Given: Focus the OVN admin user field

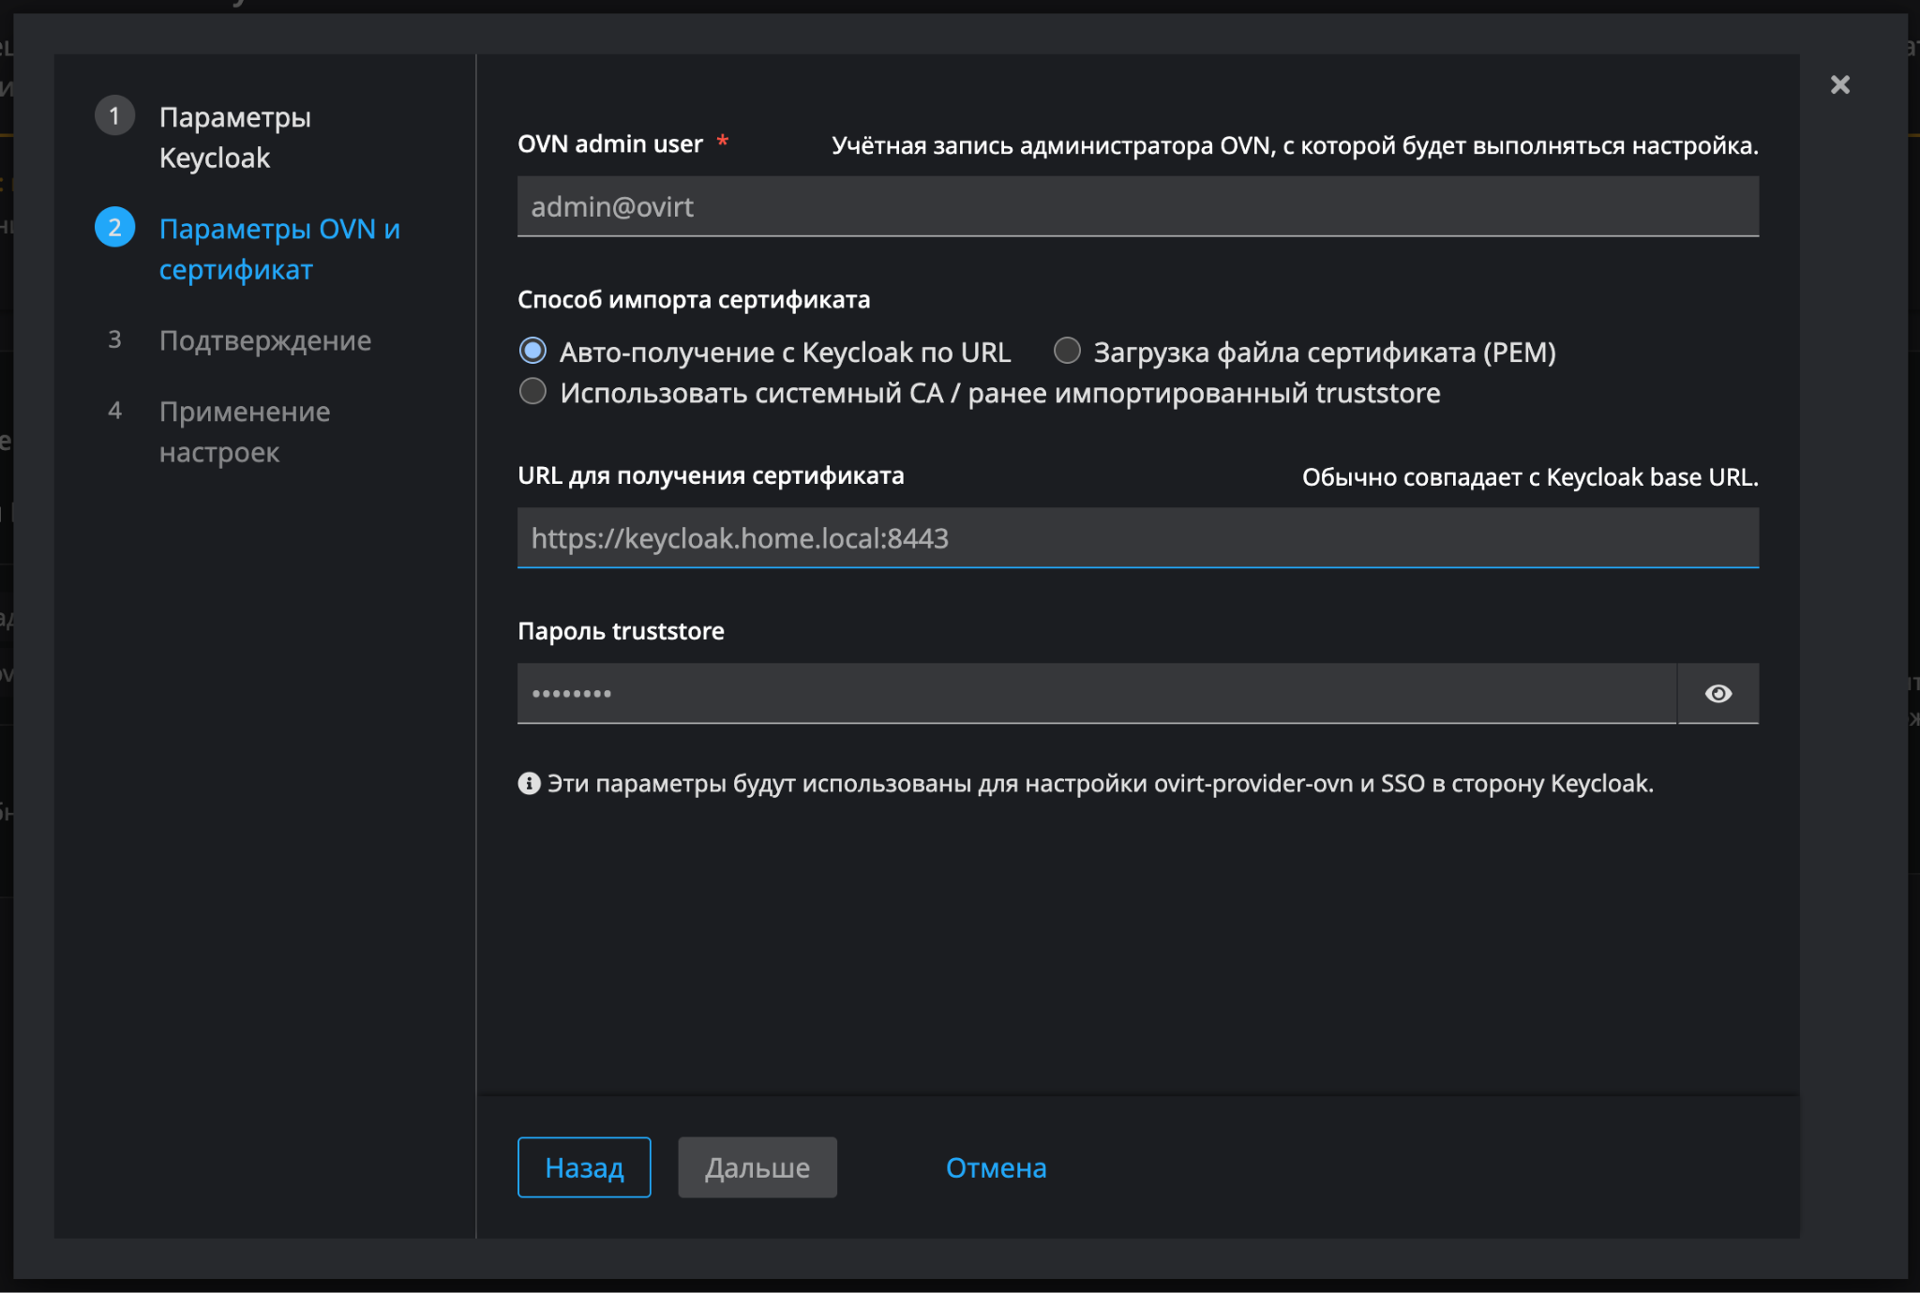Looking at the screenshot, I should click(1137, 206).
